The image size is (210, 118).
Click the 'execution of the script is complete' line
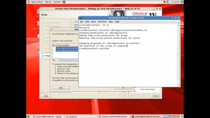(x=104, y=46)
